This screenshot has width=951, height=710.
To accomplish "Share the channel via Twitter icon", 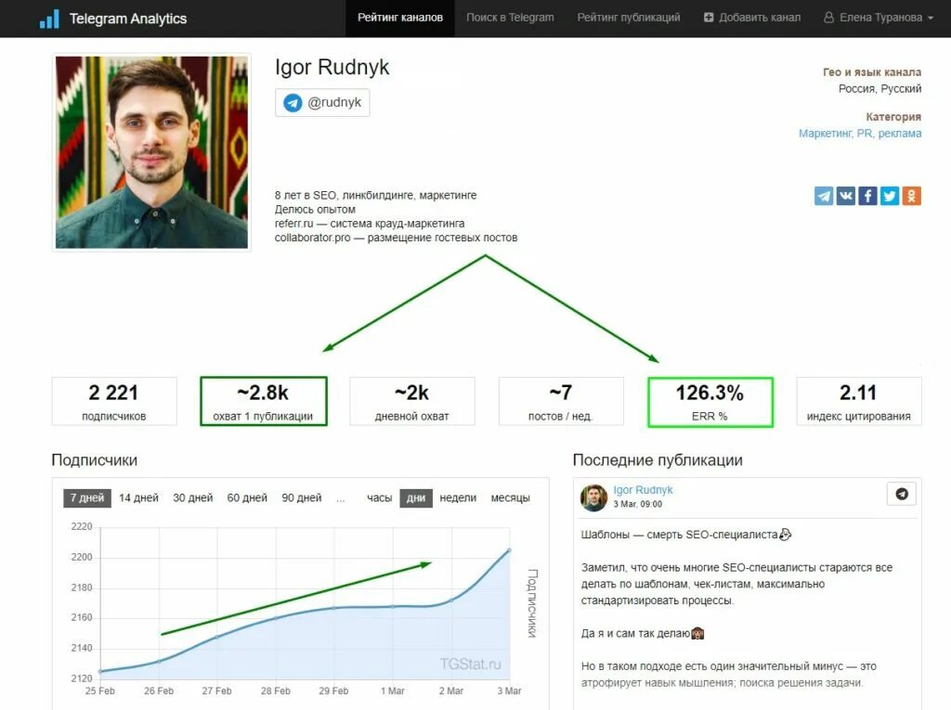I will pyautogui.click(x=889, y=196).
